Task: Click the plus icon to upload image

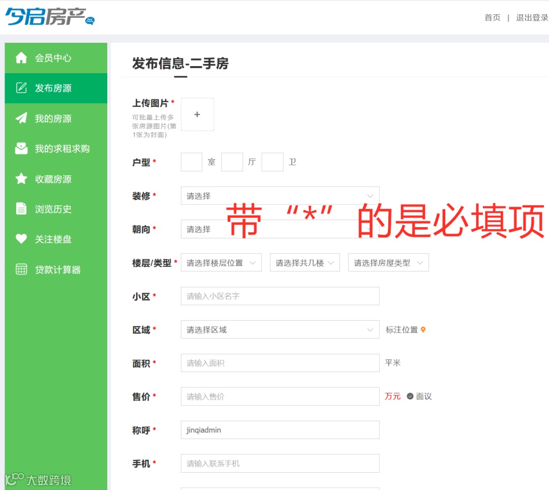Action: point(197,114)
